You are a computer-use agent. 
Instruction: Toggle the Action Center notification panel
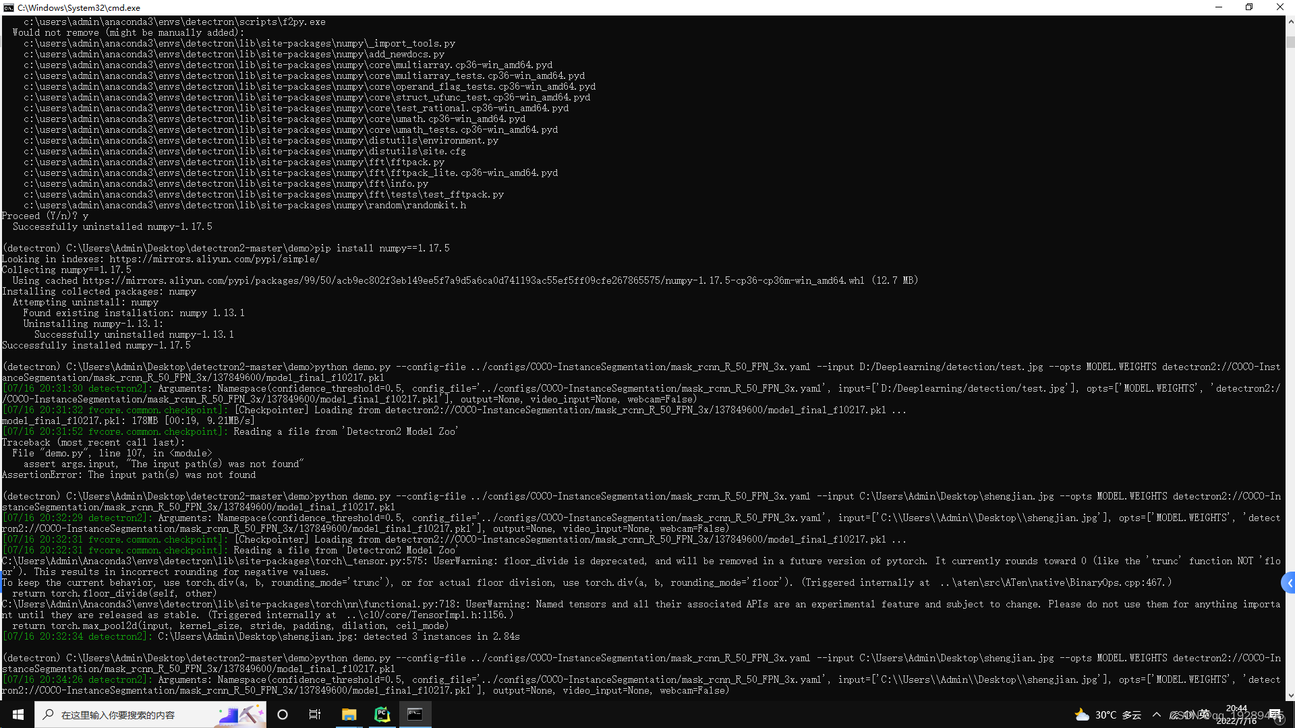coord(1275,715)
